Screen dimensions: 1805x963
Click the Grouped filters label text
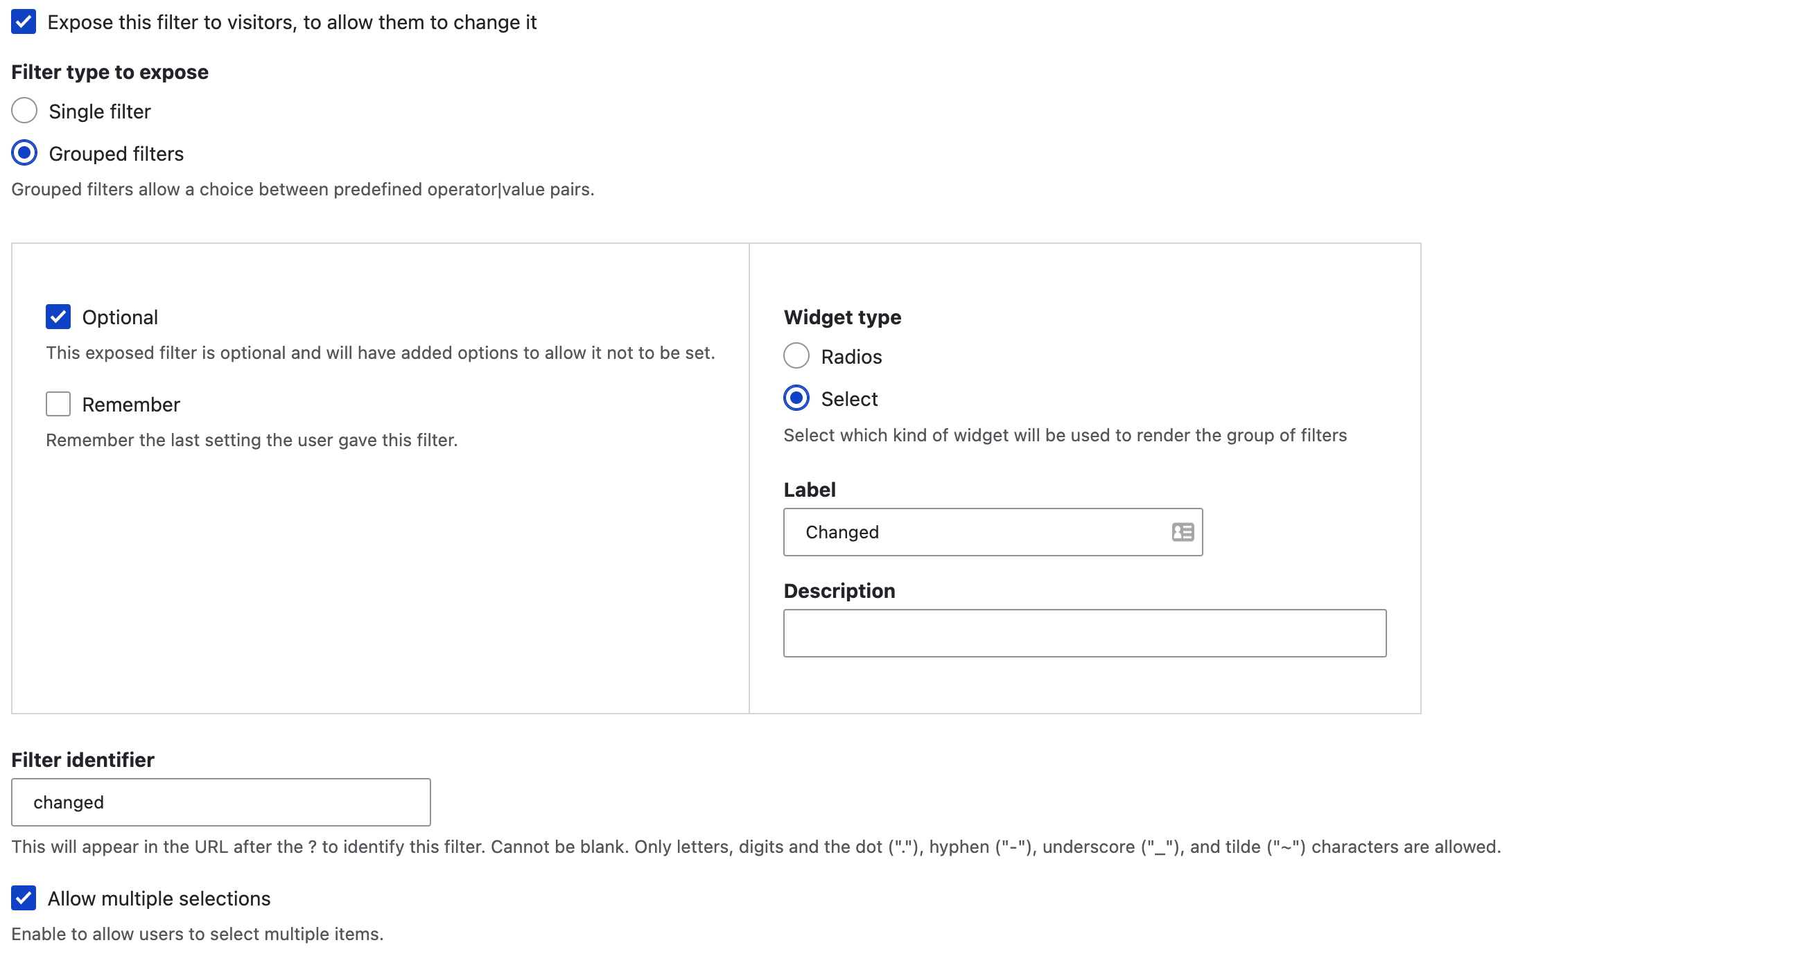point(116,153)
